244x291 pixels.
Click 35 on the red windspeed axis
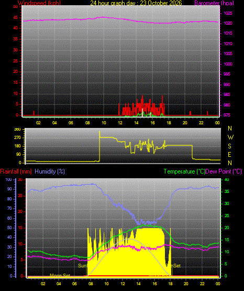[x=16, y=39]
